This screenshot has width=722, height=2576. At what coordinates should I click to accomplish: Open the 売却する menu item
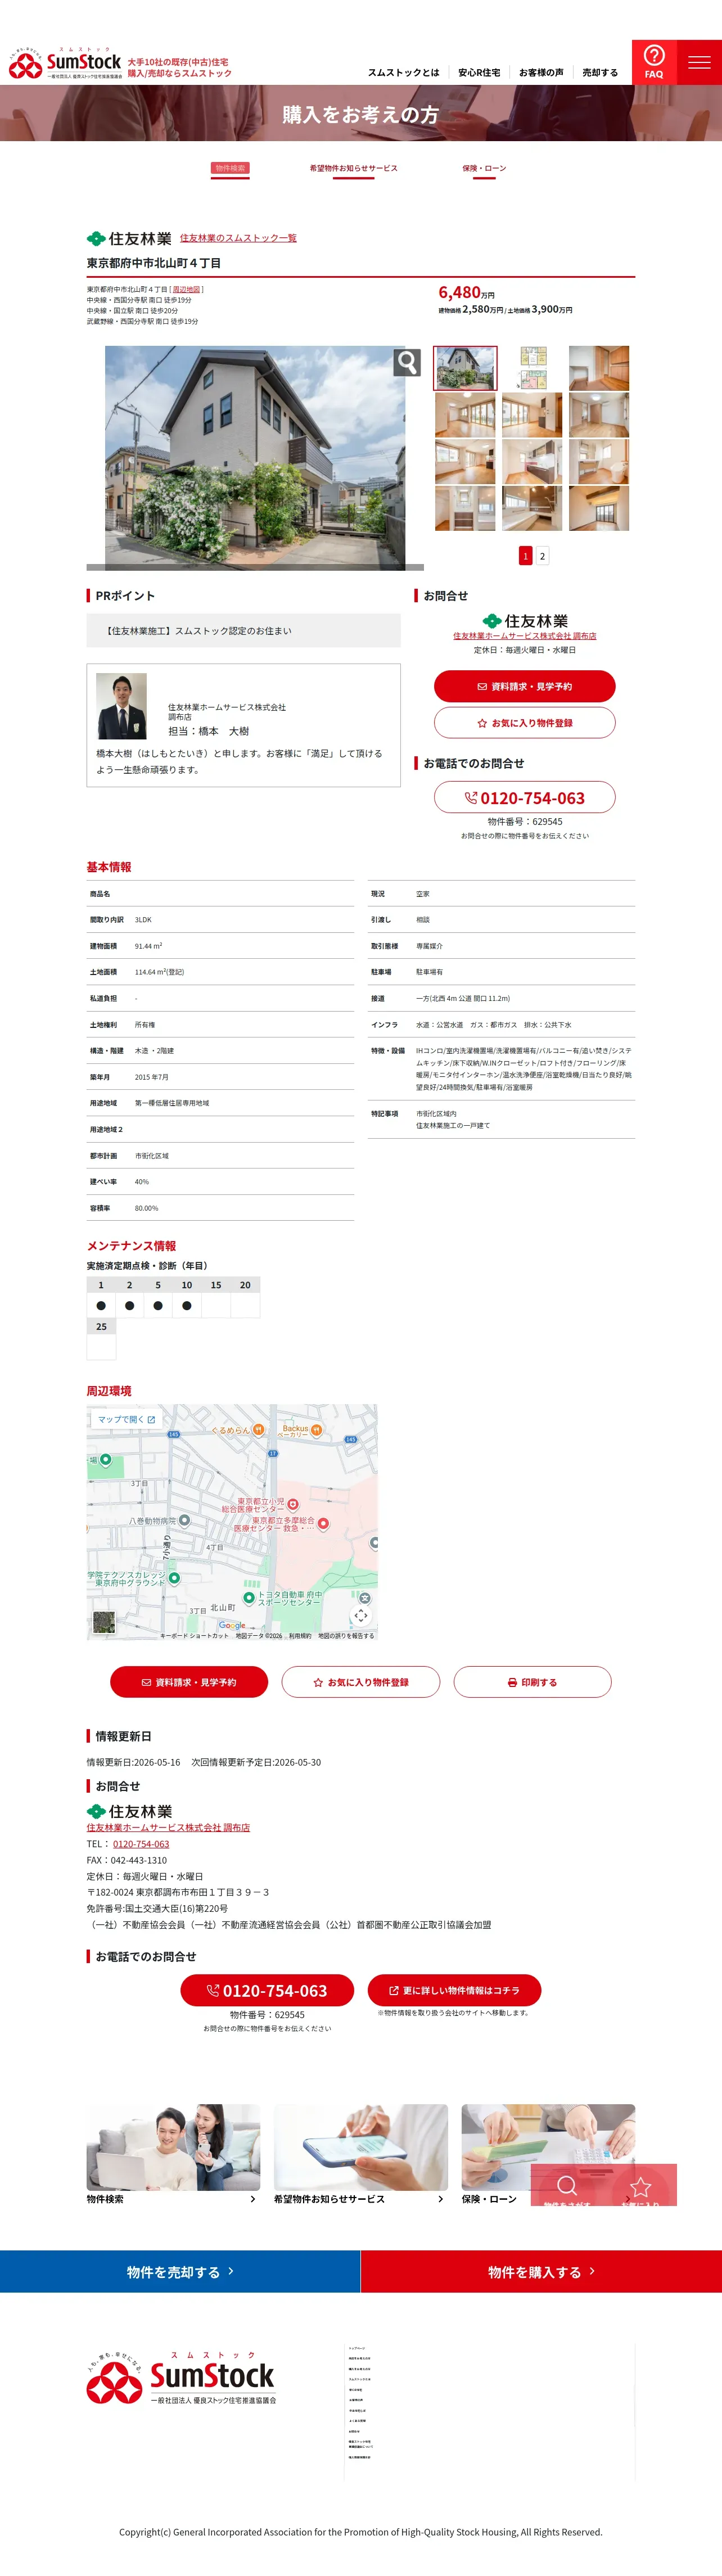click(600, 73)
